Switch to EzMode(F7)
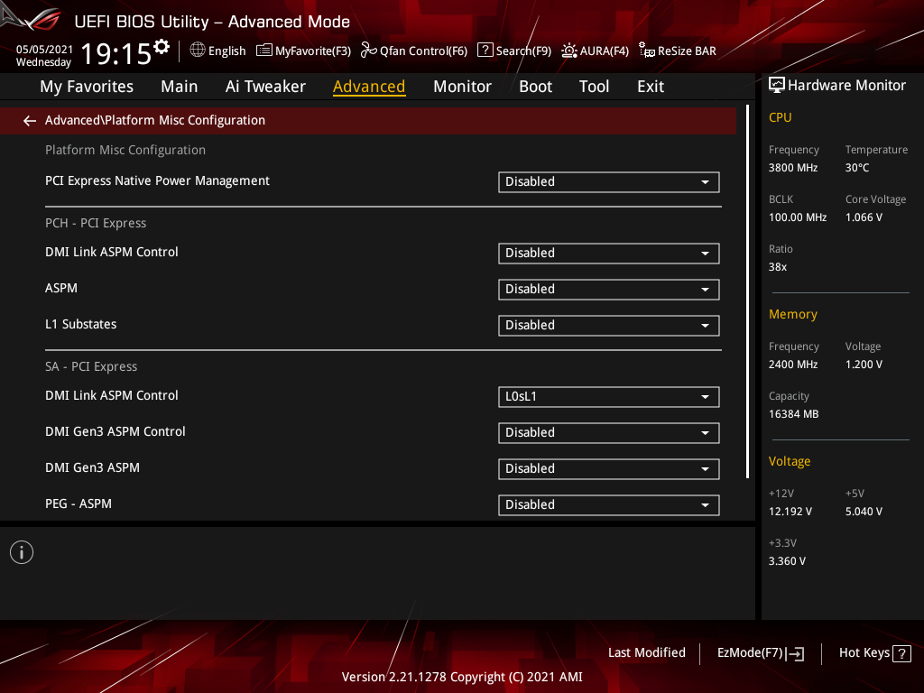The width and height of the screenshot is (924, 693). click(760, 653)
